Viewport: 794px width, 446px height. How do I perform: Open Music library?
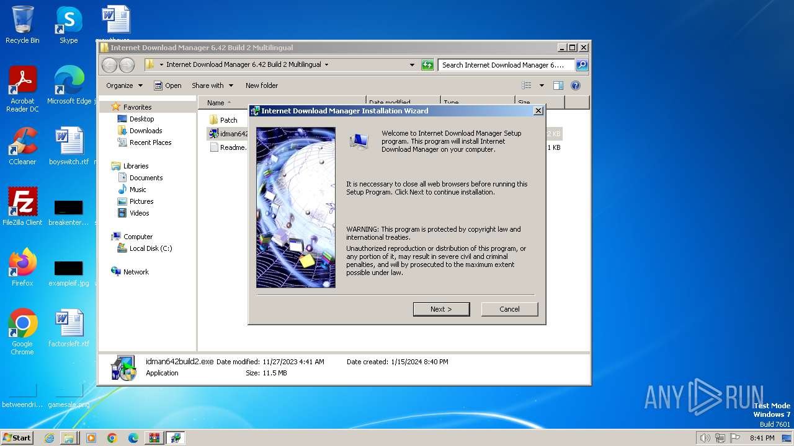click(x=132, y=190)
